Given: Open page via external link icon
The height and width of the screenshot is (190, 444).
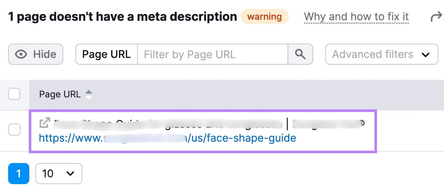Looking at the screenshot, I should pos(45,123).
